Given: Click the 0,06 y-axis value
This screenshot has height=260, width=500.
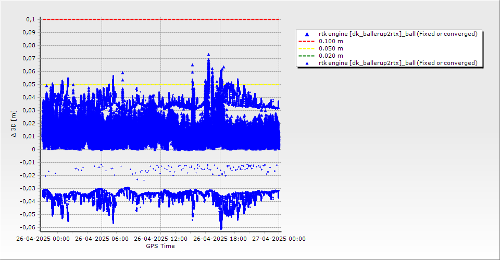Looking at the screenshot, I should click(29, 72).
